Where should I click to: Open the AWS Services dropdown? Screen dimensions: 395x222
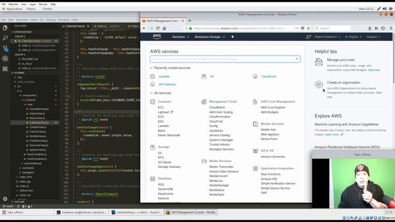click(x=180, y=37)
